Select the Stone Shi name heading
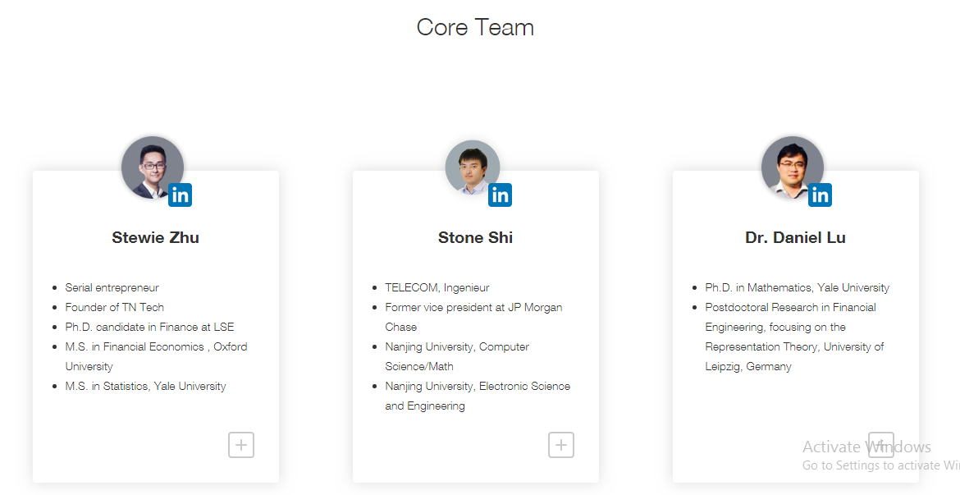 (x=475, y=238)
